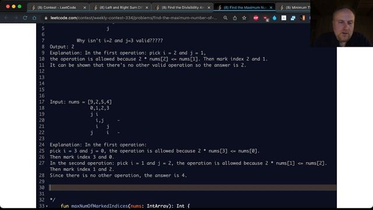Open the zoom magnifier icon in address bar
The image size is (373, 210).
226,18
